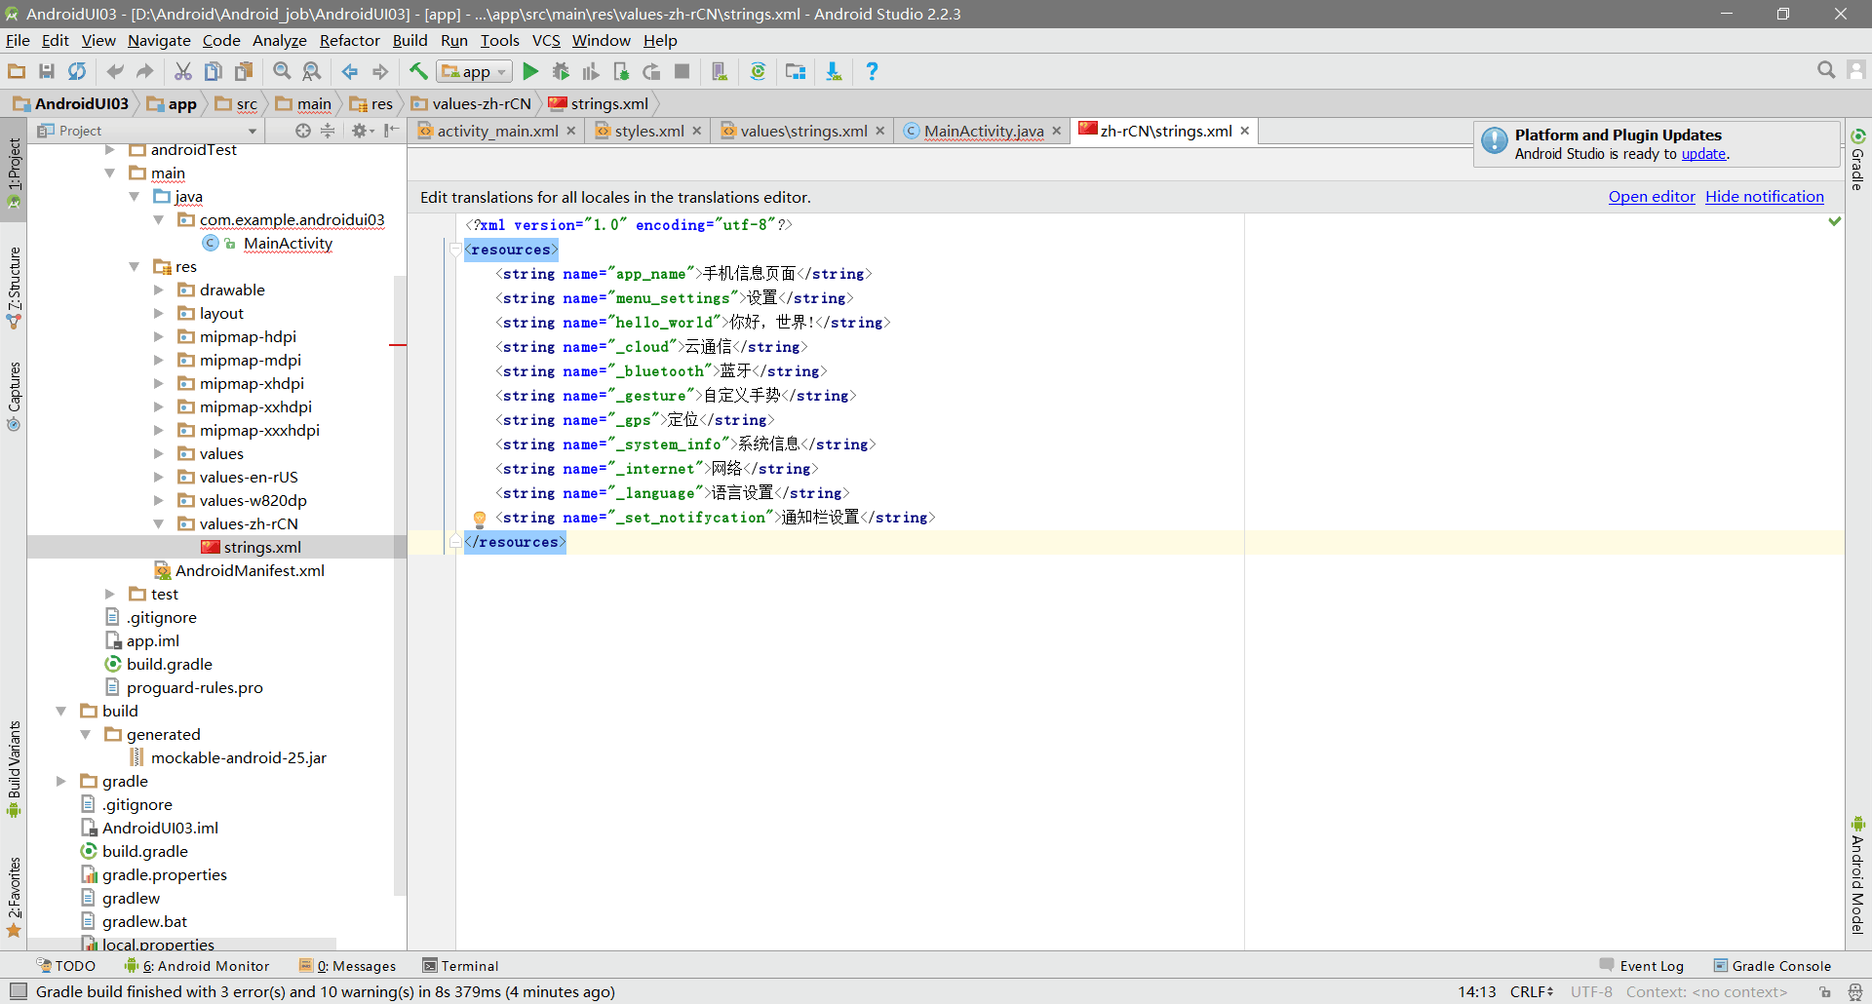Switch to the activity_main.xml tab
Image resolution: width=1872 pixels, height=1004 pixels.
pos(497,131)
